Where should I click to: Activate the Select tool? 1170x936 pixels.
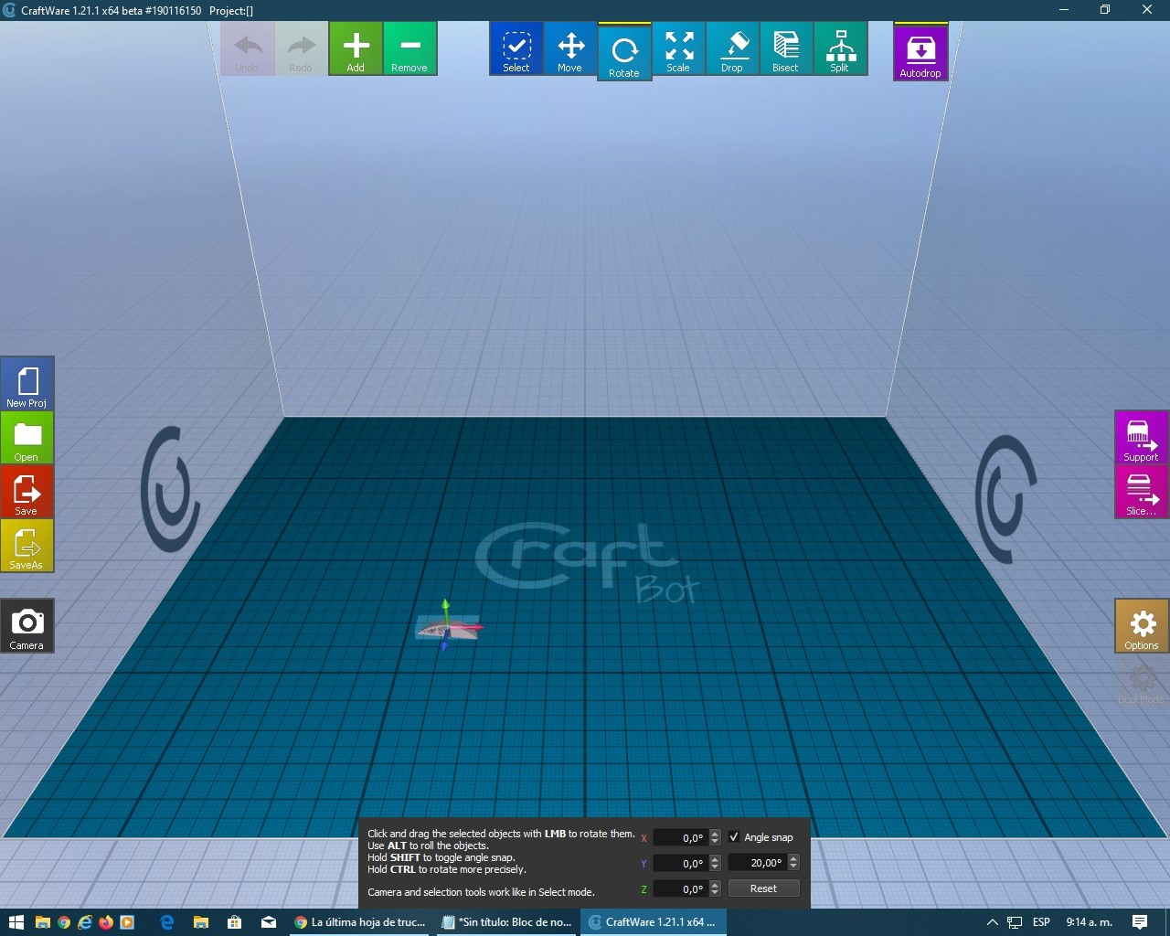coord(516,49)
